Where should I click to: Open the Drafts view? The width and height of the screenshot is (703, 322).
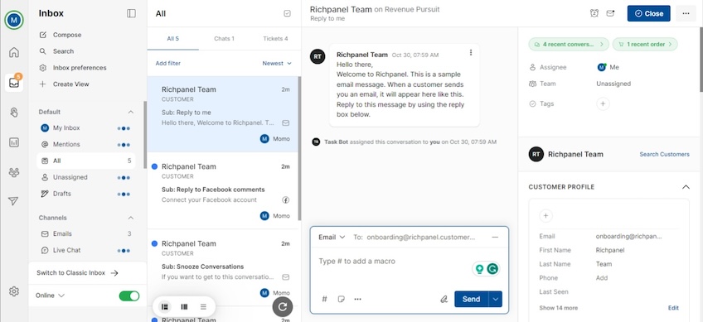(x=86, y=194)
